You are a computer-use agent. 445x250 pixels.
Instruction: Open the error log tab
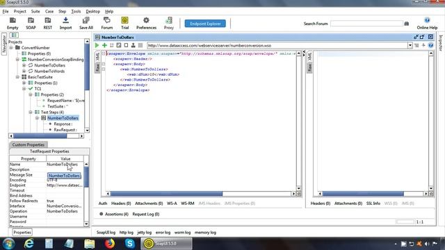point(163,233)
